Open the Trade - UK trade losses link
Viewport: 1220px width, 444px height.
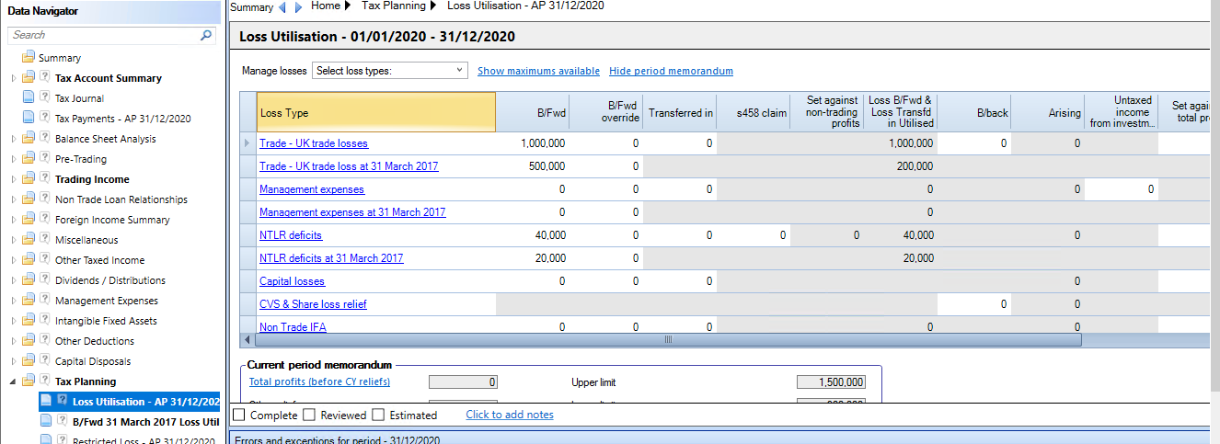pos(314,143)
